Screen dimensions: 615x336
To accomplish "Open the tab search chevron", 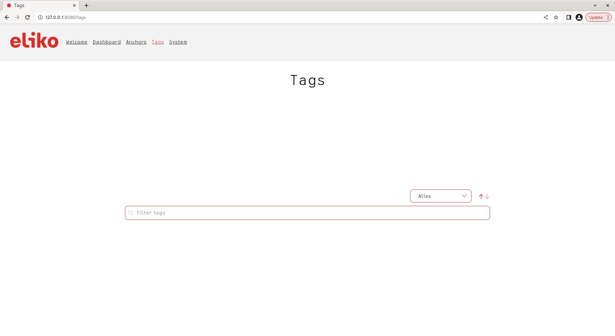I will [x=595, y=5].
